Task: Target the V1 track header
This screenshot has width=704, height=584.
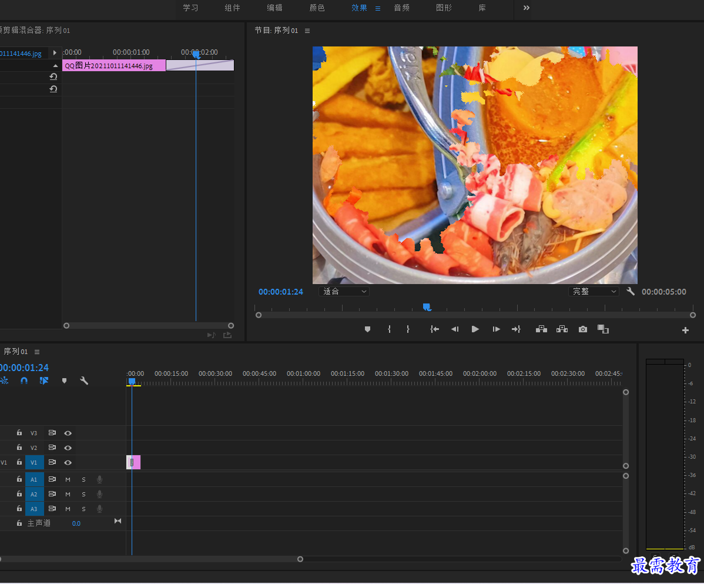Action: tap(34, 462)
